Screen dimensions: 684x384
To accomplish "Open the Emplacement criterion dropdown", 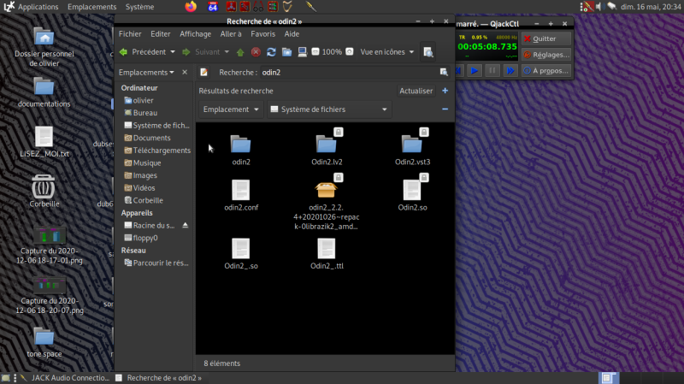I will [x=231, y=109].
